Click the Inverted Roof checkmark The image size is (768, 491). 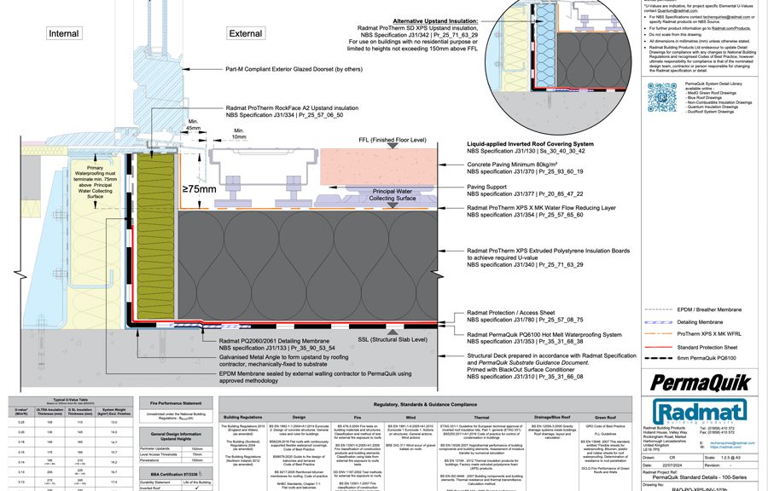(195, 489)
